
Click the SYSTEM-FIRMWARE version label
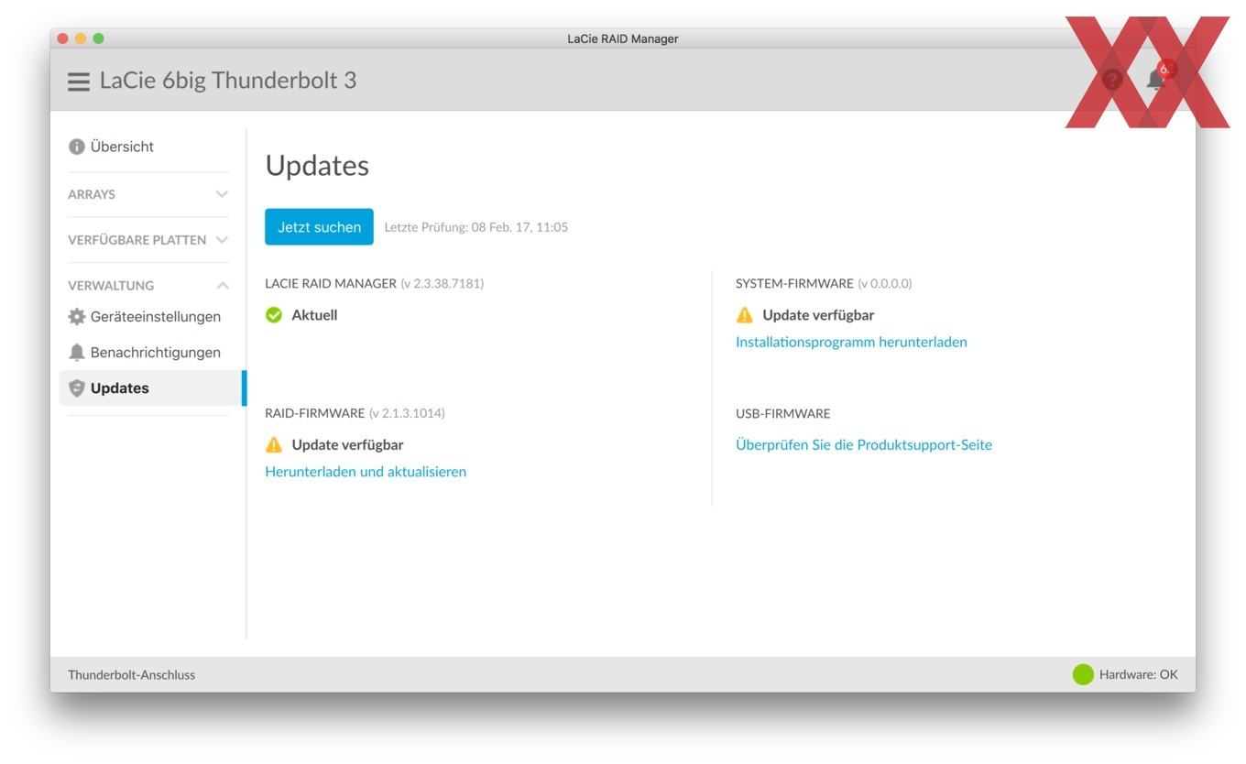(824, 284)
